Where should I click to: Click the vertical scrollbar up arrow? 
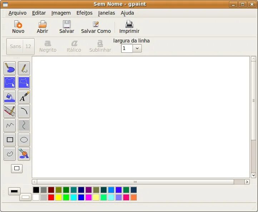tap(253, 59)
